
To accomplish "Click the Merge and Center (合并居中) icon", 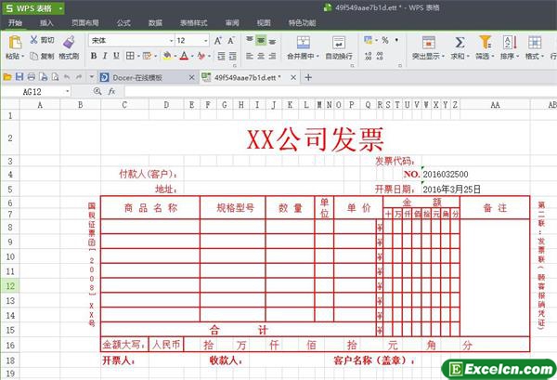I will (x=303, y=43).
